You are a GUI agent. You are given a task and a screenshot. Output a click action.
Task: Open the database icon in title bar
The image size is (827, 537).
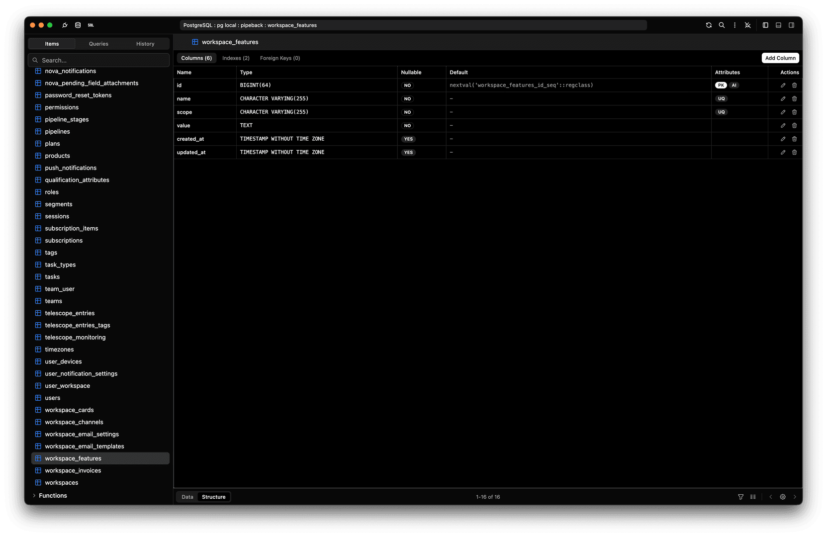(x=78, y=25)
